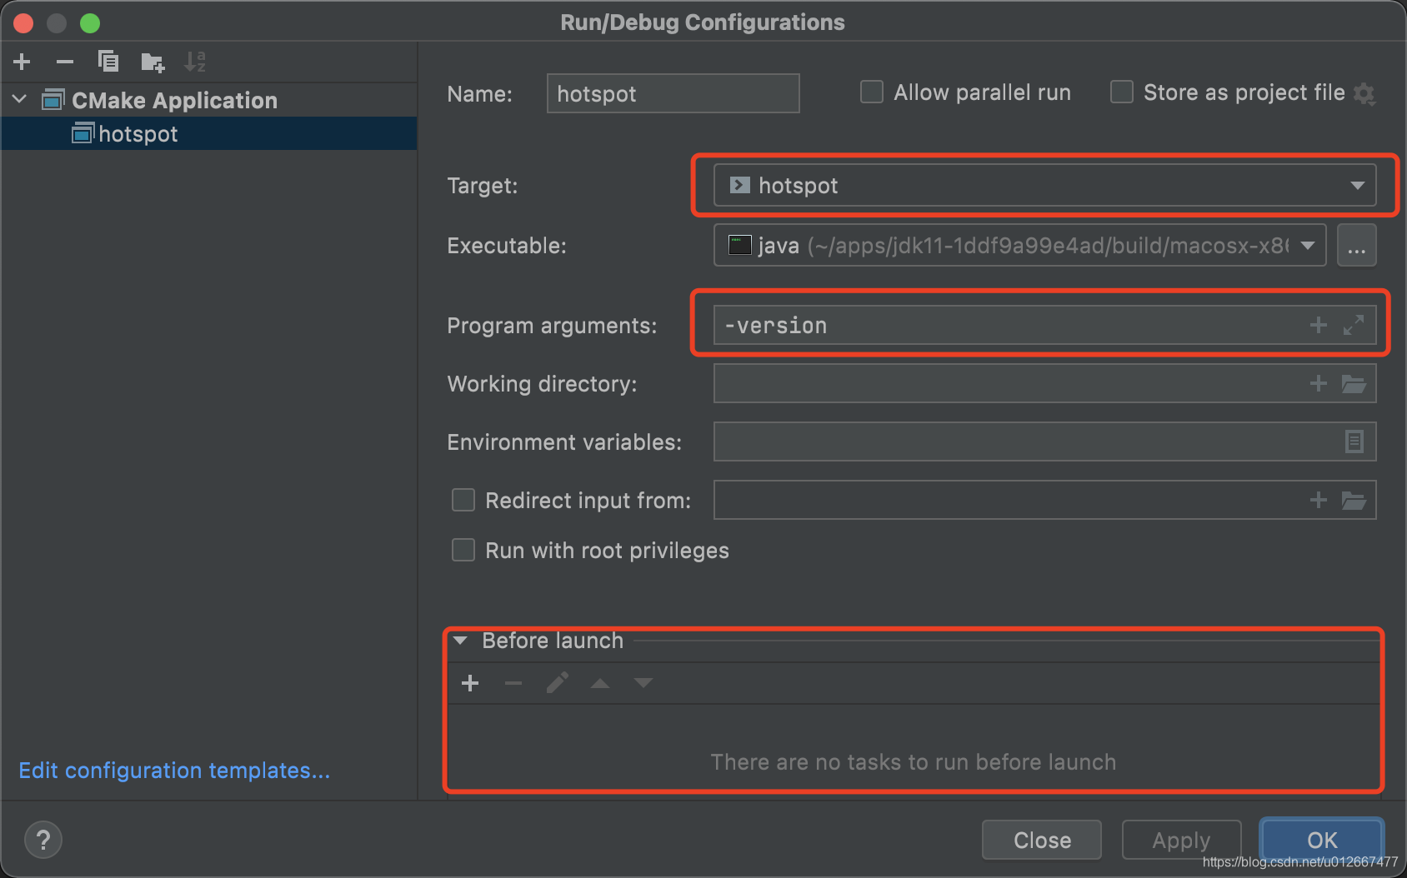
Task: Create new configuration folder
Action: 153,62
